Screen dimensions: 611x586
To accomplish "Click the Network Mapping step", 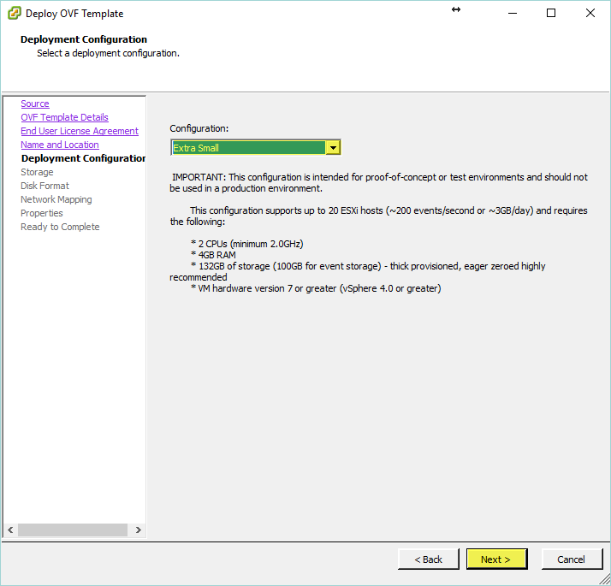I will click(56, 199).
